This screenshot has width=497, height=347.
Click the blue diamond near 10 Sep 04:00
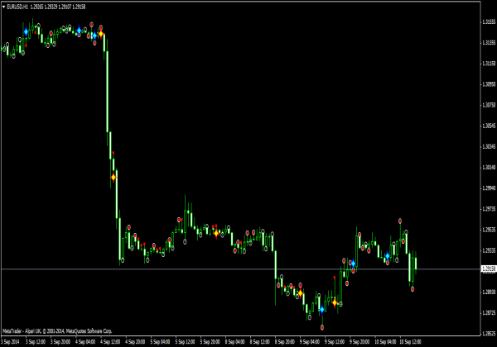(387, 257)
